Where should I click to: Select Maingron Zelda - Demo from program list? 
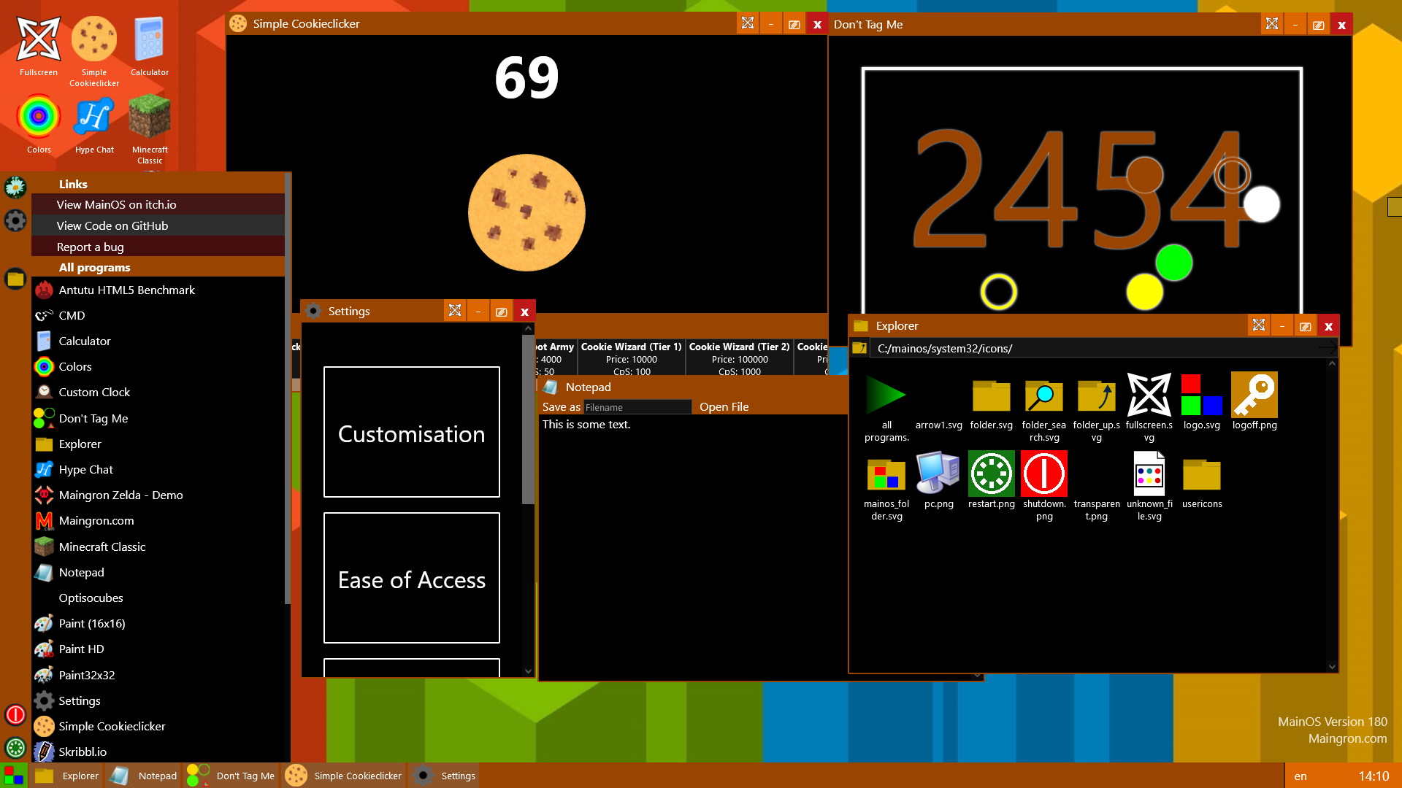[x=120, y=495]
